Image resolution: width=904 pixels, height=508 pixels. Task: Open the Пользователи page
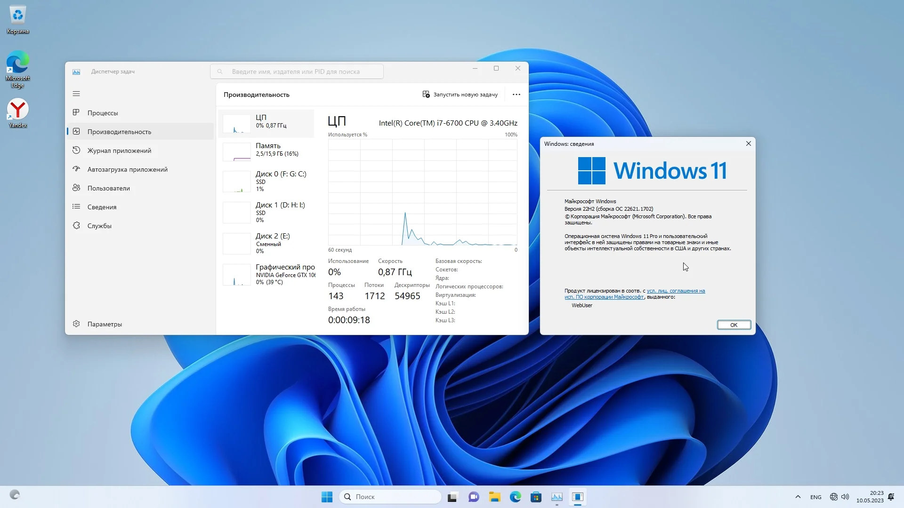pyautogui.click(x=108, y=188)
